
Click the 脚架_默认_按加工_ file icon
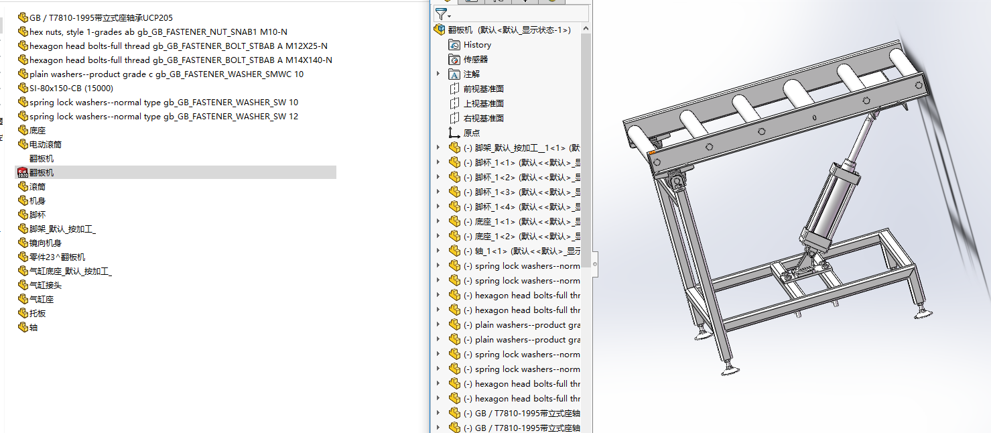click(x=23, y=229)
